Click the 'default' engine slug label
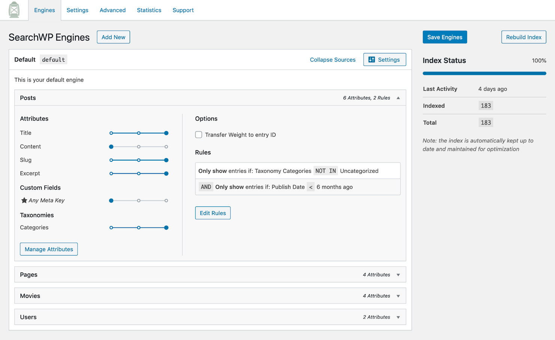Viewport: 555px width, 340px height. point(54,60)
